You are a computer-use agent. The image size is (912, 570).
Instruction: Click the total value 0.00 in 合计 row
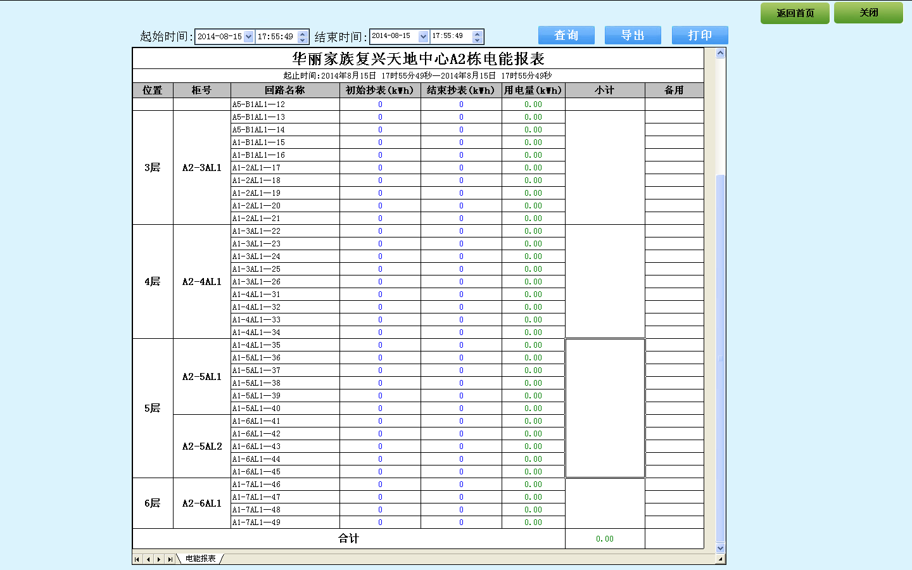[605, 539]
